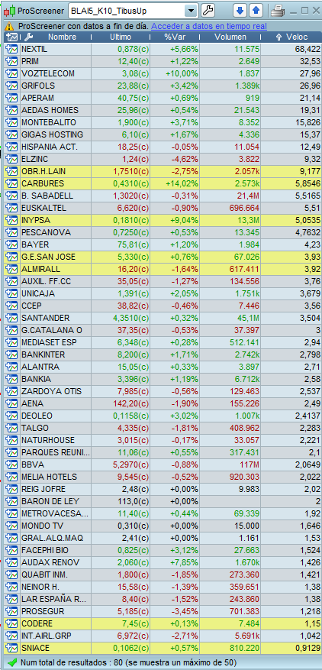
Task: Open chart icon for B. SABADELL row
Action: (x=11, y=196)
